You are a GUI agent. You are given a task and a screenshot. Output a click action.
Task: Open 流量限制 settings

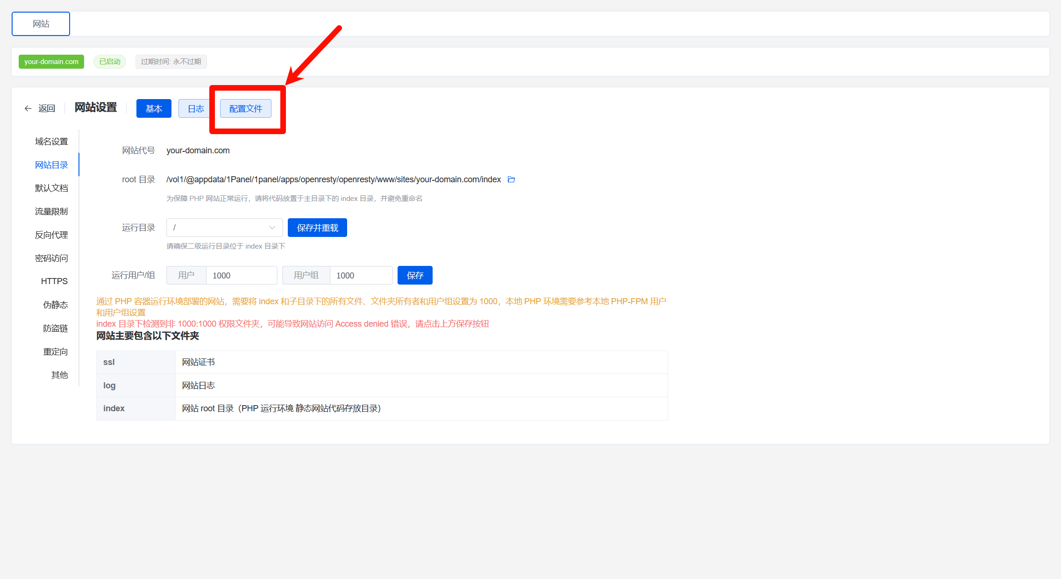(x=51, y=212)
